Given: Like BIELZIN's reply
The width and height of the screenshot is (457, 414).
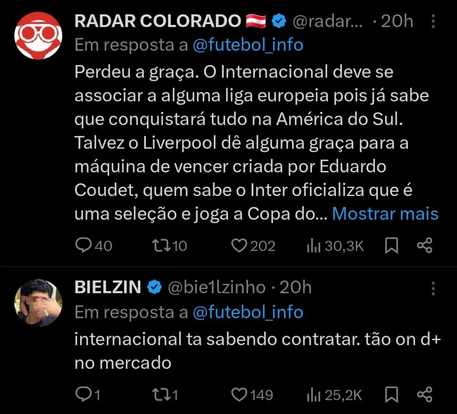Looking at the screenshot, I should coord(240,394).
